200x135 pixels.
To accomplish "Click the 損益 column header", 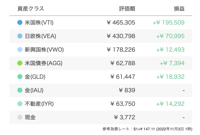I will 179,9.
